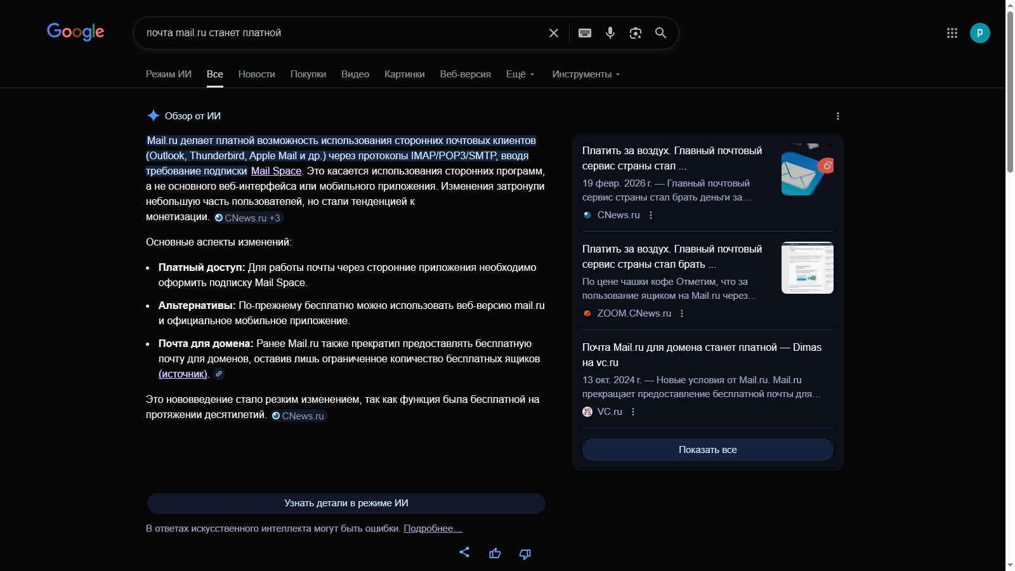The width and height of the screenshot is (1015, 571).
Task: Open the «Новости» tab
Action: [257, 74]
